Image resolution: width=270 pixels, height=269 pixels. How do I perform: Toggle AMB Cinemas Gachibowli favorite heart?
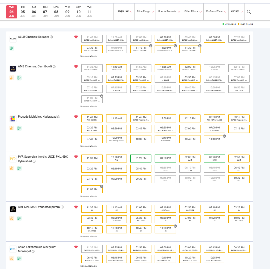point(76,66)
